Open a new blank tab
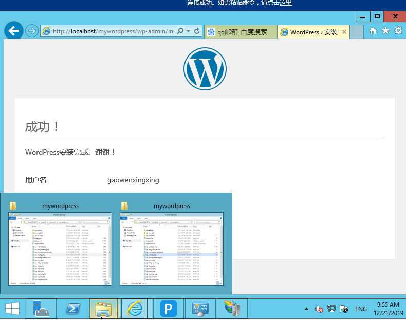Viewport: 406px width, 320px height. click(x=357, y=32)
